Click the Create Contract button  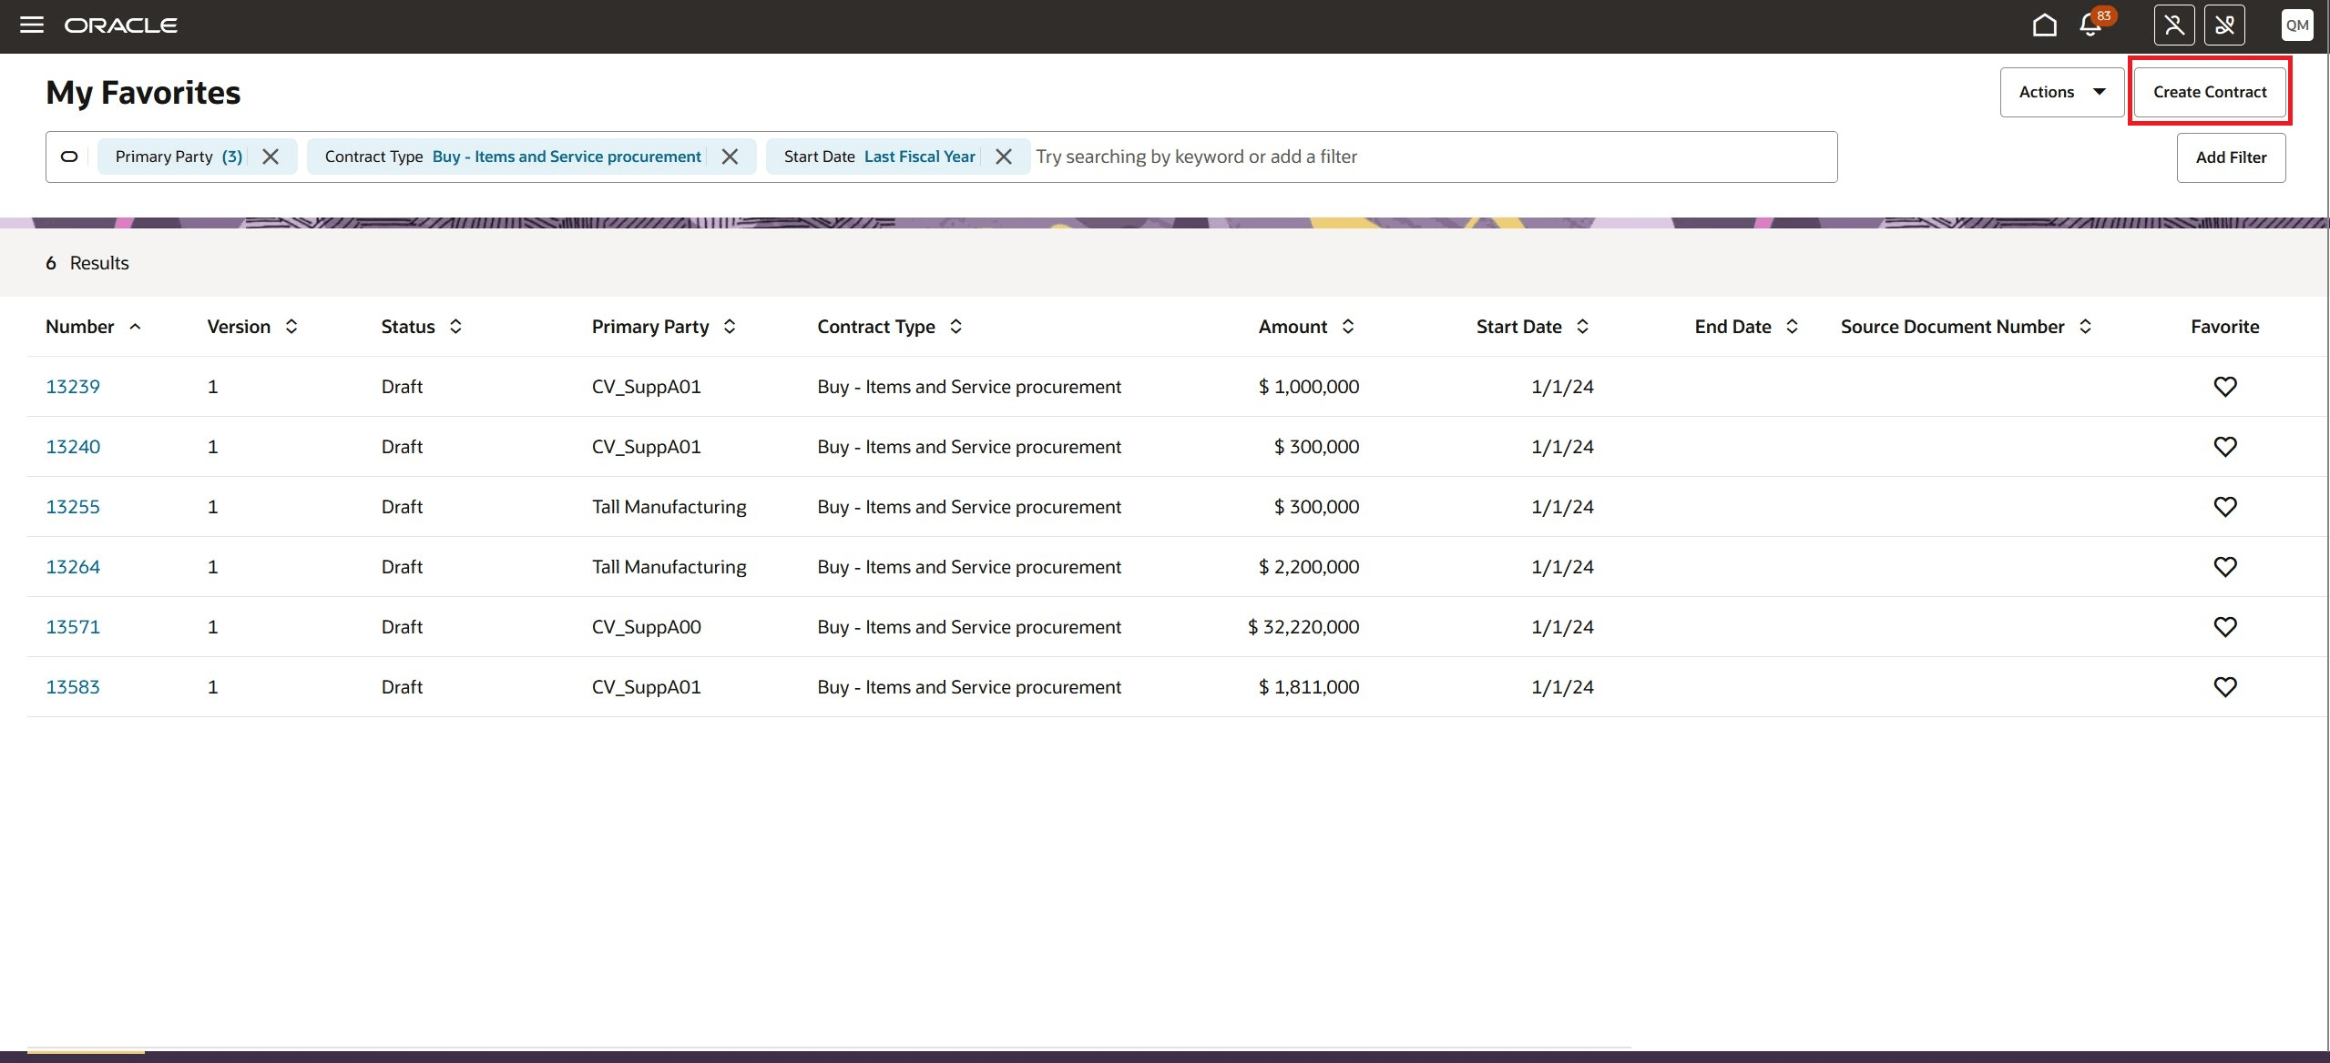pyautogui.click(x=2209, y=92)
